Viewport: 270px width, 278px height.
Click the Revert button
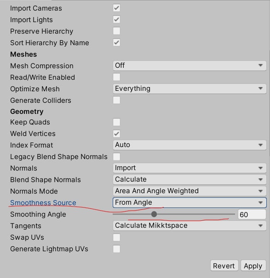224,266
